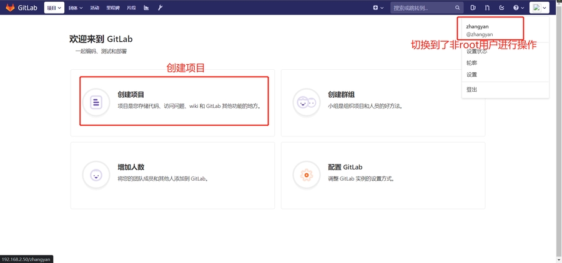Open the admin area wrench icon
Viewport: 562px width, 263px height.
click(160, 8)
